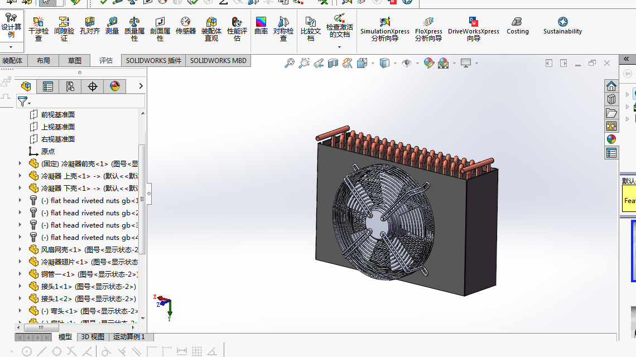Image resolution: width=636 pixels, height=357 pixels.
Task: Open the 设计算例 design study tool
Action: coord(11,25)
